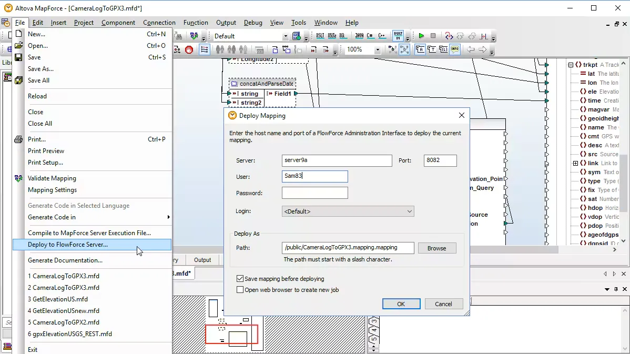The width and height of the screenshot is (630, 354).
Task: Click the overview pane red viewport box
Action: 231,334
